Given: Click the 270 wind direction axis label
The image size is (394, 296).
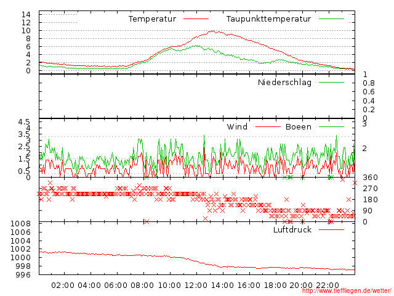Looking at the screenshot, I should [370, 189].
